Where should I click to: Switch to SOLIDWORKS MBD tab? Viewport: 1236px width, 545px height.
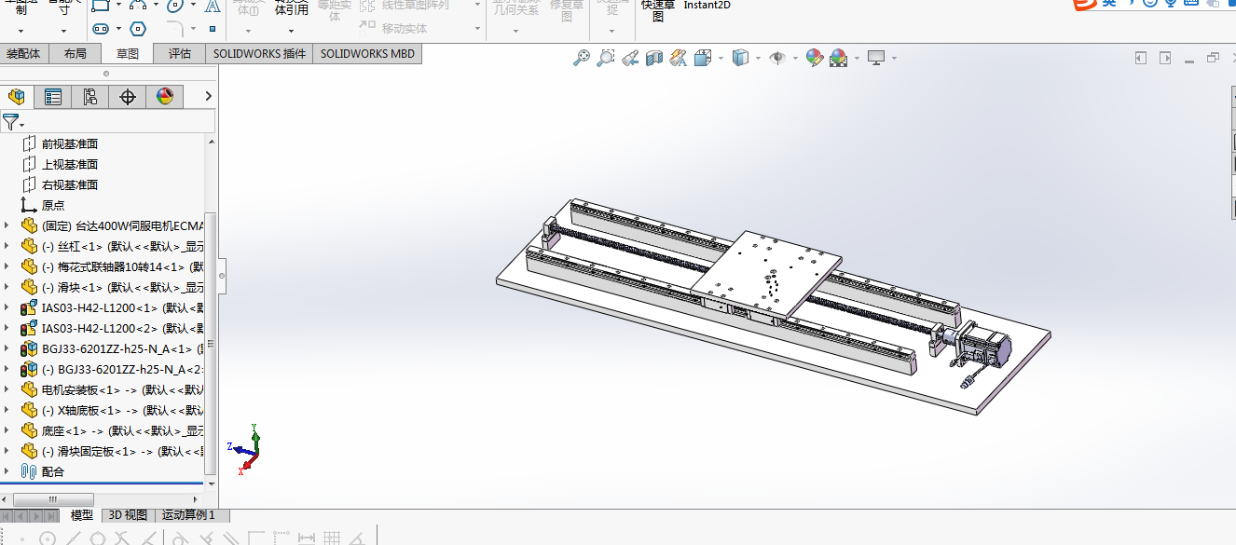[367, 54]
